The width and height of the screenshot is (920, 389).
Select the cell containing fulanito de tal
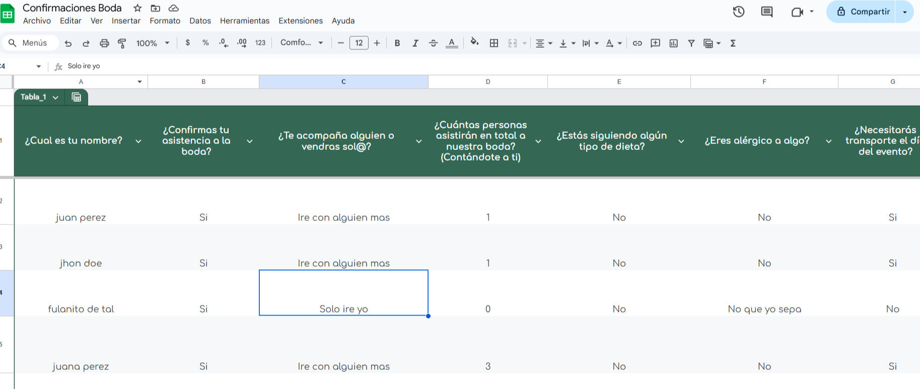point(81,308)
